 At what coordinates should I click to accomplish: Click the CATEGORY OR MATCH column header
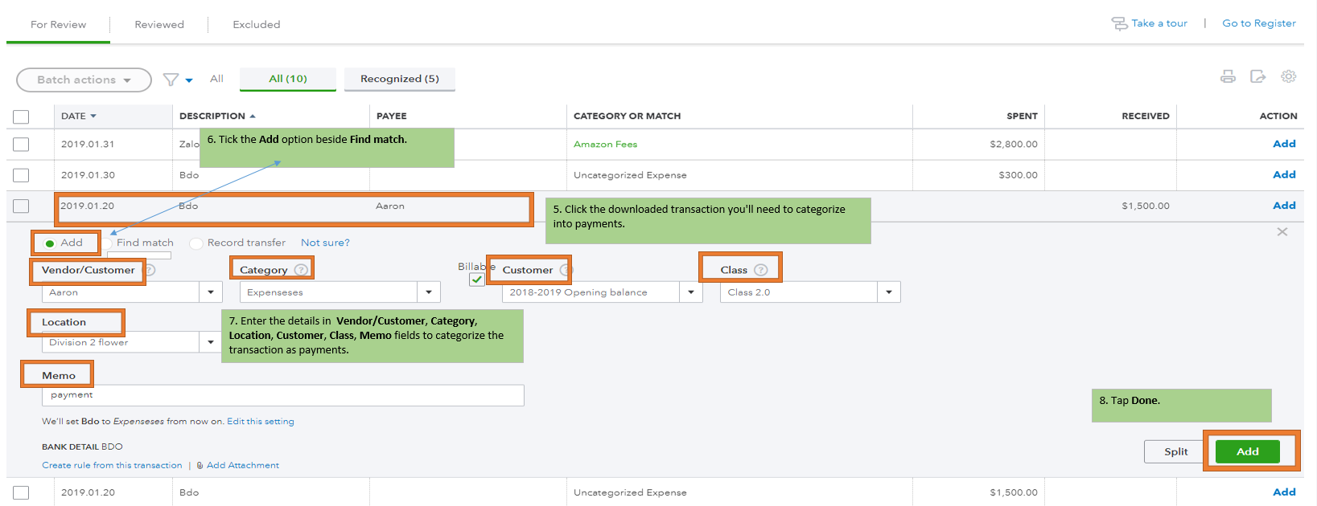[x=627, y=116]
